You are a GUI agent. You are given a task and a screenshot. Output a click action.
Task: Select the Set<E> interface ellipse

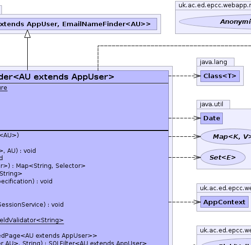[223, 157]
